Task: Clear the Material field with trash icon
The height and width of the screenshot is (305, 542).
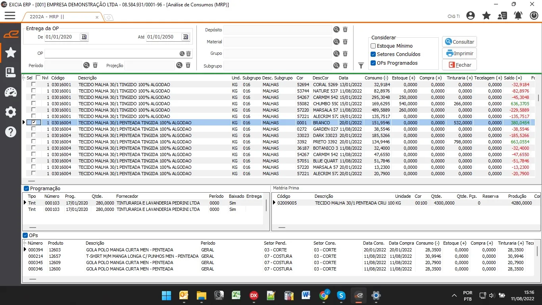Action: pyautogui.click(x=345, y=42)
